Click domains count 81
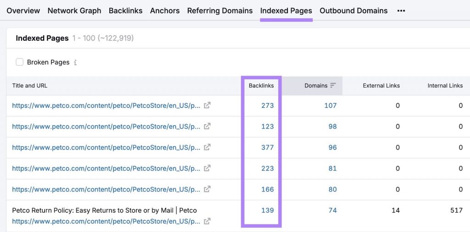 (x=332, y=168)
